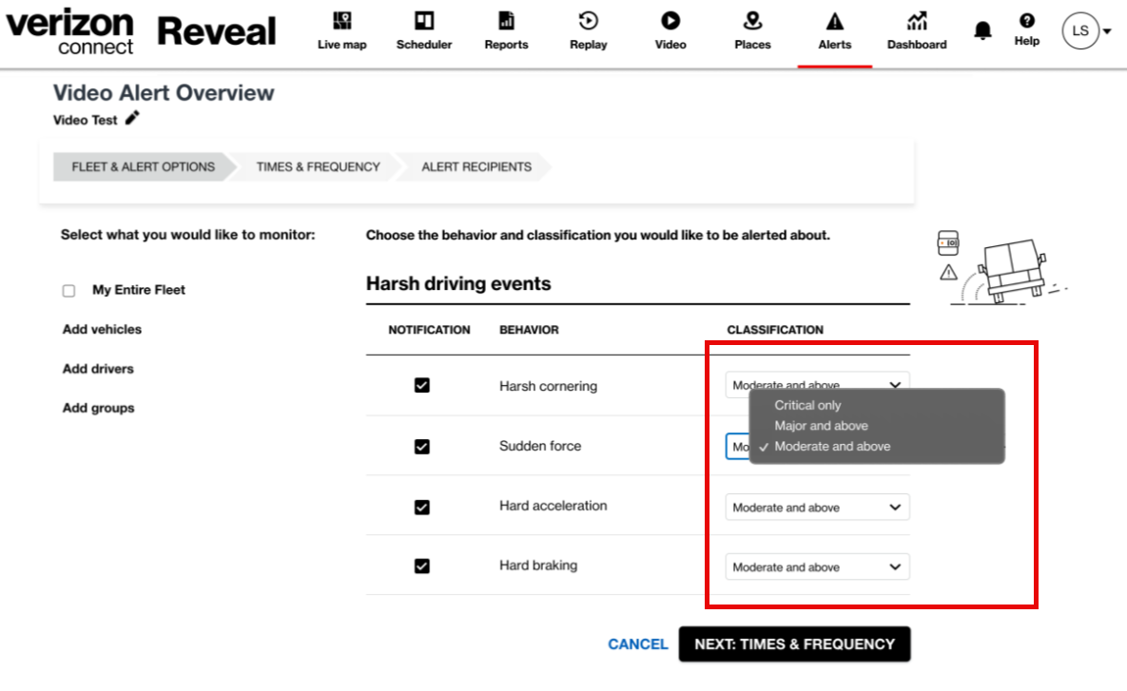Click the Classification column header
This screenshot has width=1127, height=691.
[775, 330]
